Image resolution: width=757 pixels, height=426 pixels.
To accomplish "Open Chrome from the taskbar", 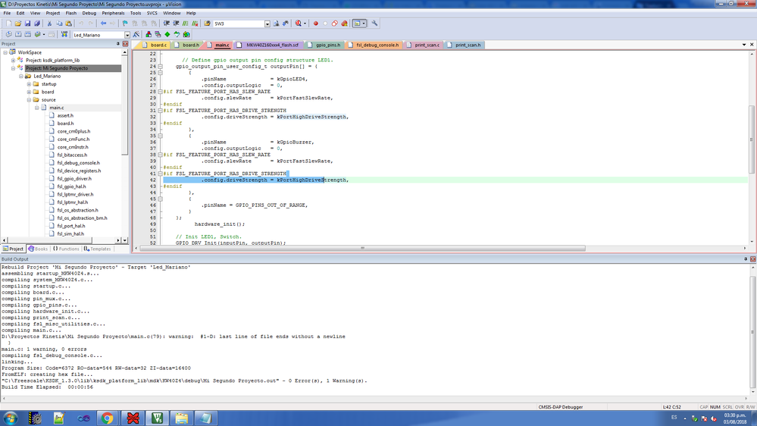I will pyautogui.click(x=108, y=418).
